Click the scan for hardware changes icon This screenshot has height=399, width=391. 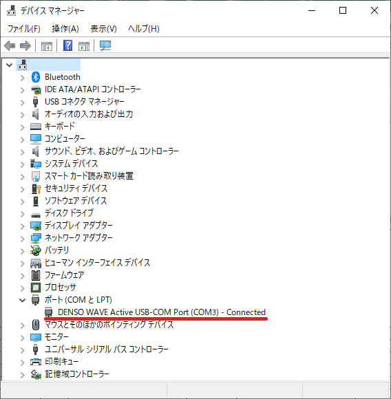(105, 46)
